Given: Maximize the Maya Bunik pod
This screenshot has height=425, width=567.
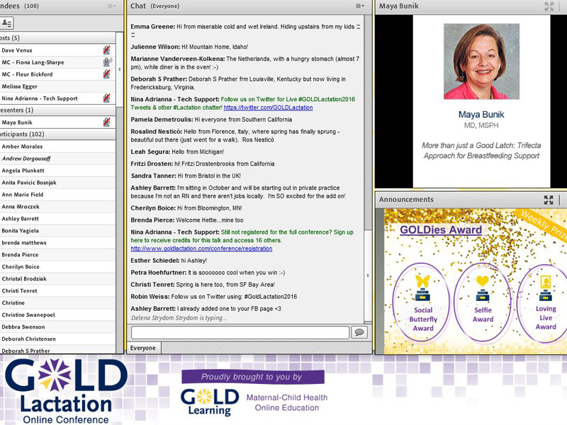Looking at the screenshot, I should tap(549, 6).
